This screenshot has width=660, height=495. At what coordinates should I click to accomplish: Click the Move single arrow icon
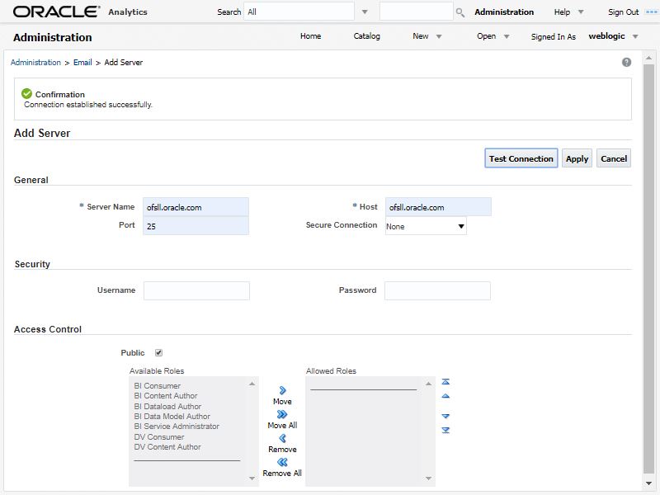tap(282, 390)
